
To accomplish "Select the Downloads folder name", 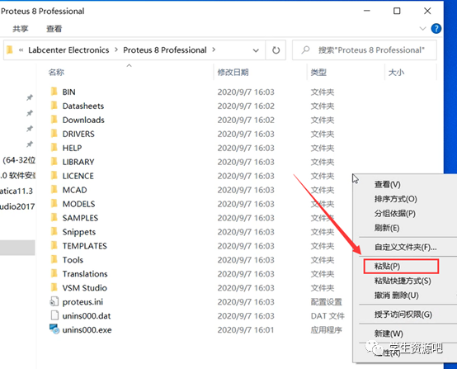I will point(83,120).
